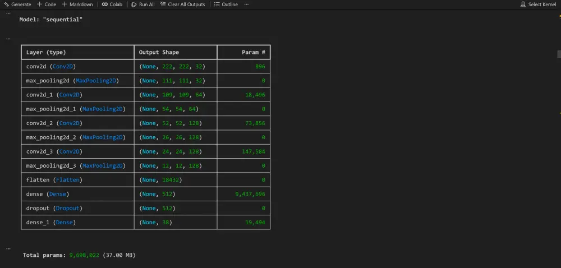This screenshot has width=561, height=268.
Task: Click output shape (None, 222, 222, 32)
Action: (172, 67)
